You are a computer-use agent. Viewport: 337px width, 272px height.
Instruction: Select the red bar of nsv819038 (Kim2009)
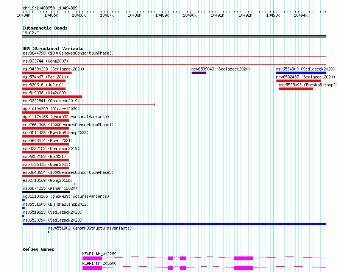pos(52,97)
